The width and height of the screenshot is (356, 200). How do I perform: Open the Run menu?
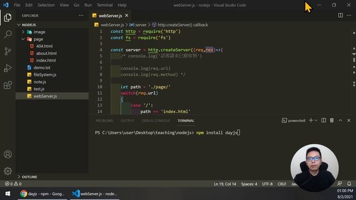click(x=88, y=5)
